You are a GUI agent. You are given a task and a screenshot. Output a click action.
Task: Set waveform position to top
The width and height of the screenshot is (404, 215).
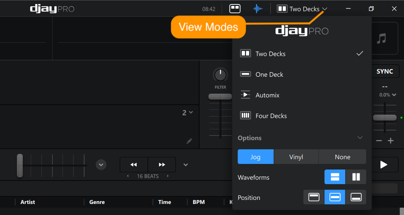[x=314, y=197]
